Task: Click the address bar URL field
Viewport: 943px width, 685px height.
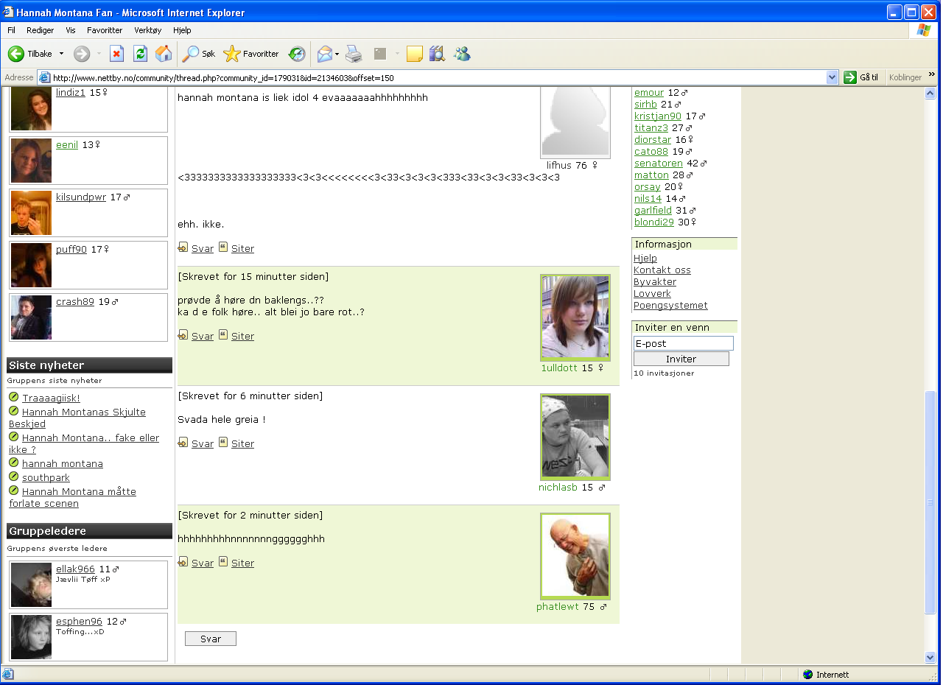Action: coord(438,77)
